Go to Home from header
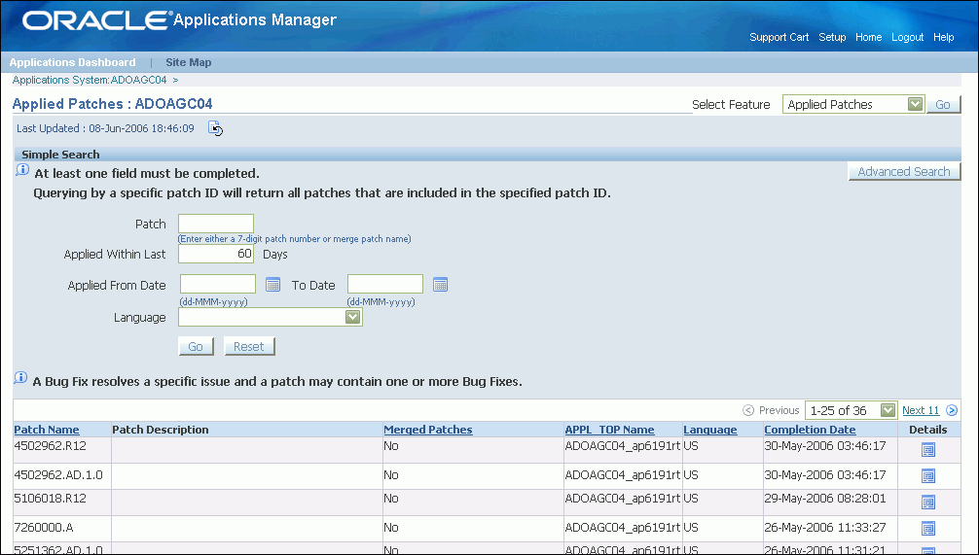 [x=868, y=37]
